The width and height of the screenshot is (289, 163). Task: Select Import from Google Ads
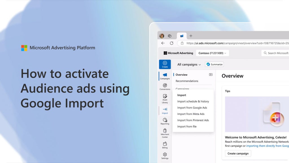click(x=192, y=108)
